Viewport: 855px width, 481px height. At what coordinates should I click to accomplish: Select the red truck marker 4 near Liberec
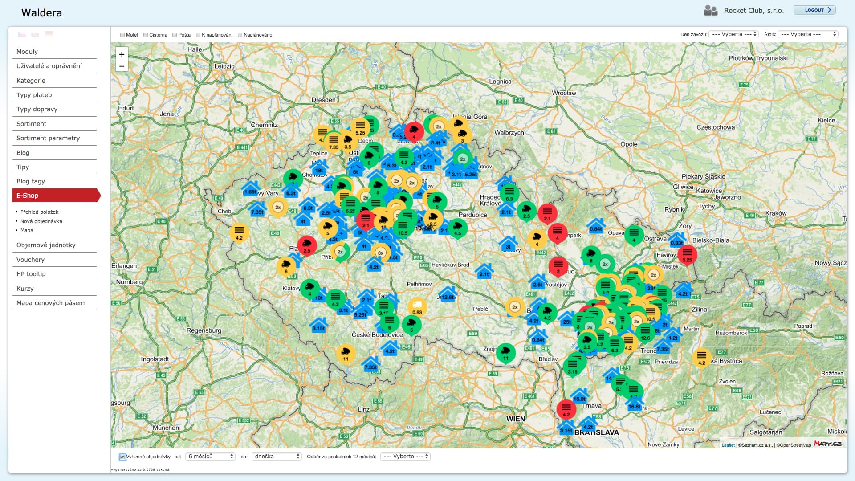[414, 132]
